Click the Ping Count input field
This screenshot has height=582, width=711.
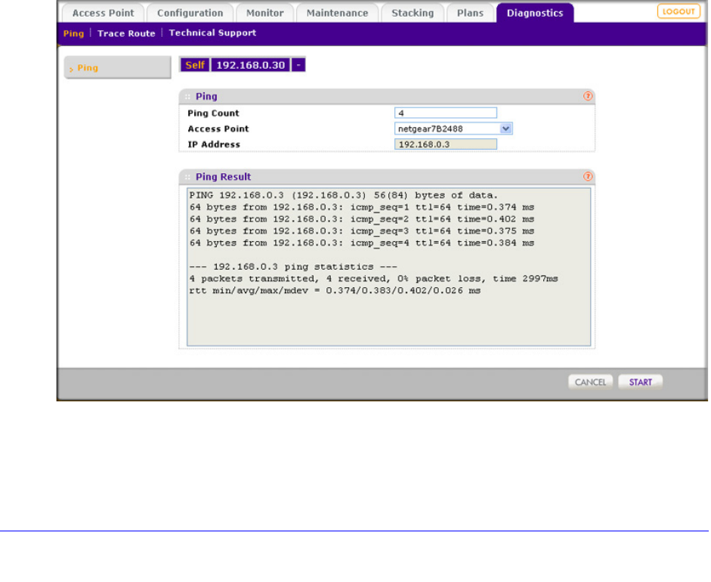click(x=445, y=113)
